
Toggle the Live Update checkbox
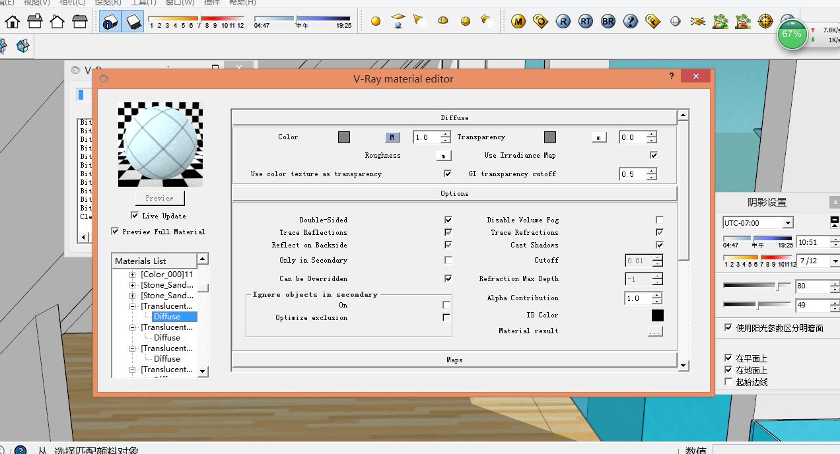[x=135, y=215]
